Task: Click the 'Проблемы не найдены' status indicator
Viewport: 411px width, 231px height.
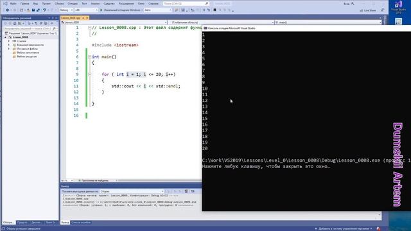Action: tap(94, 180)
